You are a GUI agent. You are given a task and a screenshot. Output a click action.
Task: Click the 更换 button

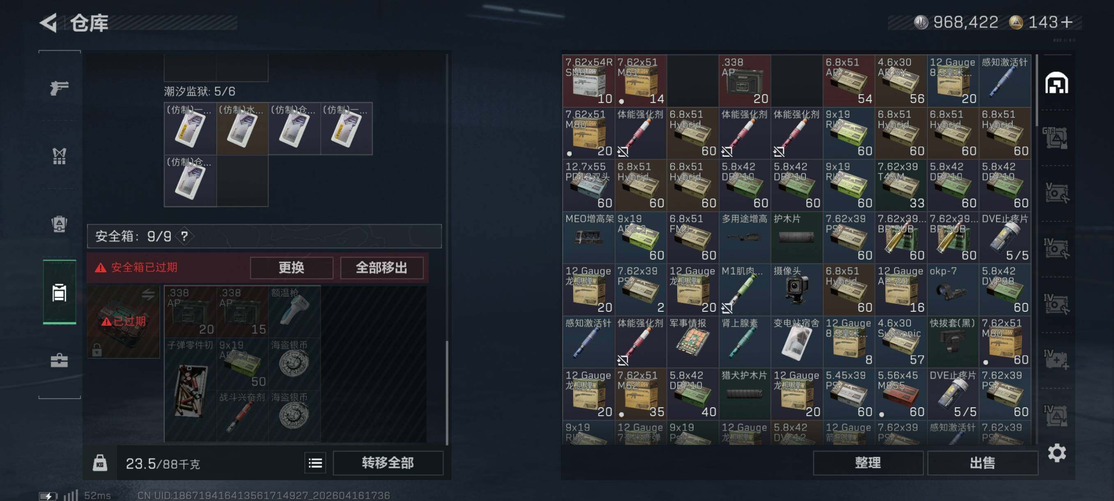tap(292, 268)
